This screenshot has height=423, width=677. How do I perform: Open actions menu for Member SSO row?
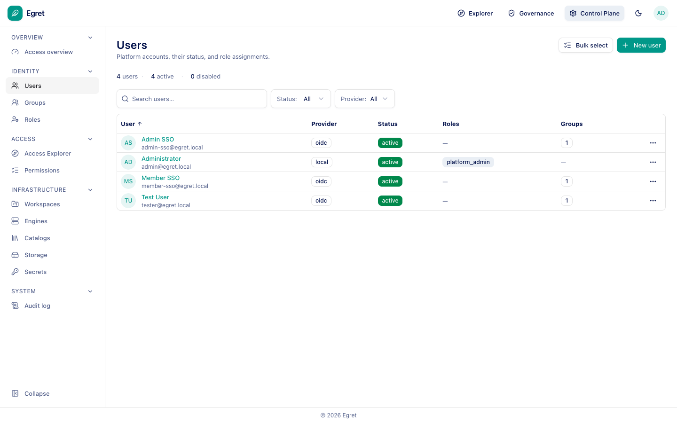point(653,181)
